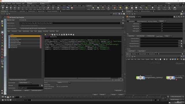
Task: Click the network editor search magnifier icon
Action: coord(182,59)
